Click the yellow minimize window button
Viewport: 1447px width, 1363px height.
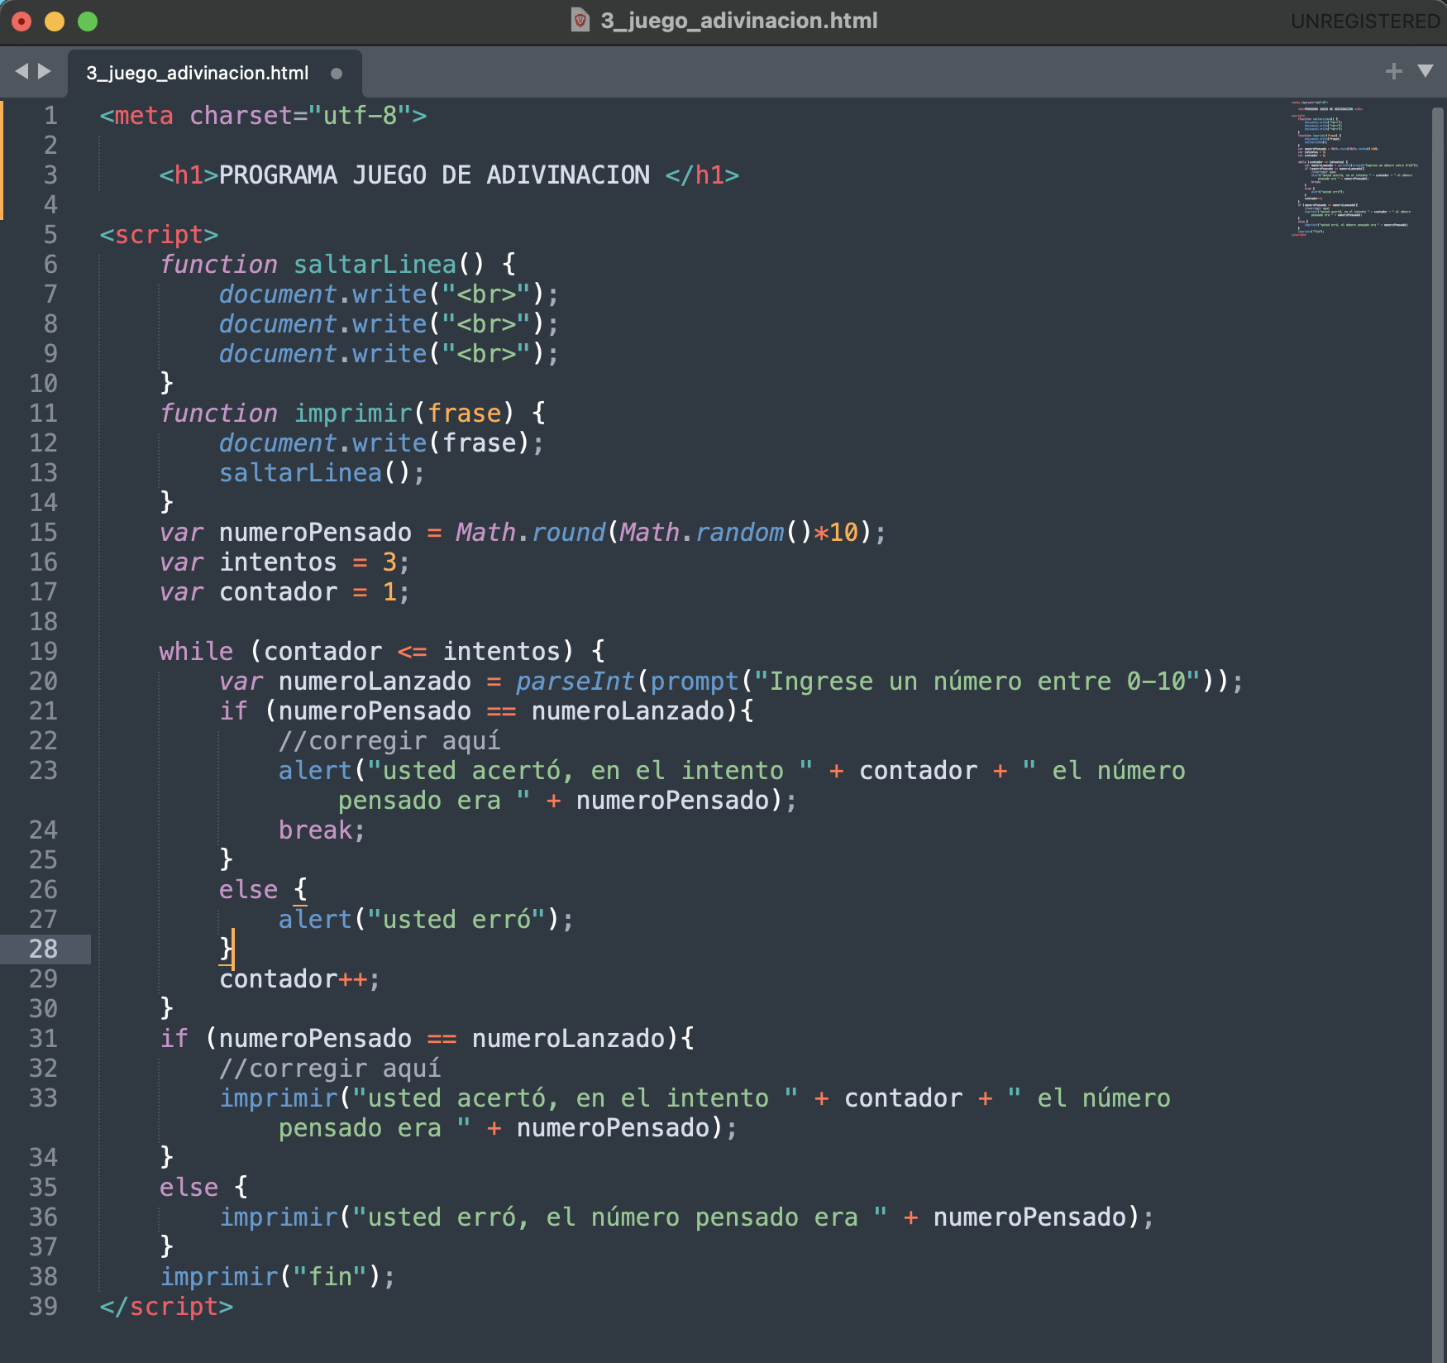[x=55, y=22]
